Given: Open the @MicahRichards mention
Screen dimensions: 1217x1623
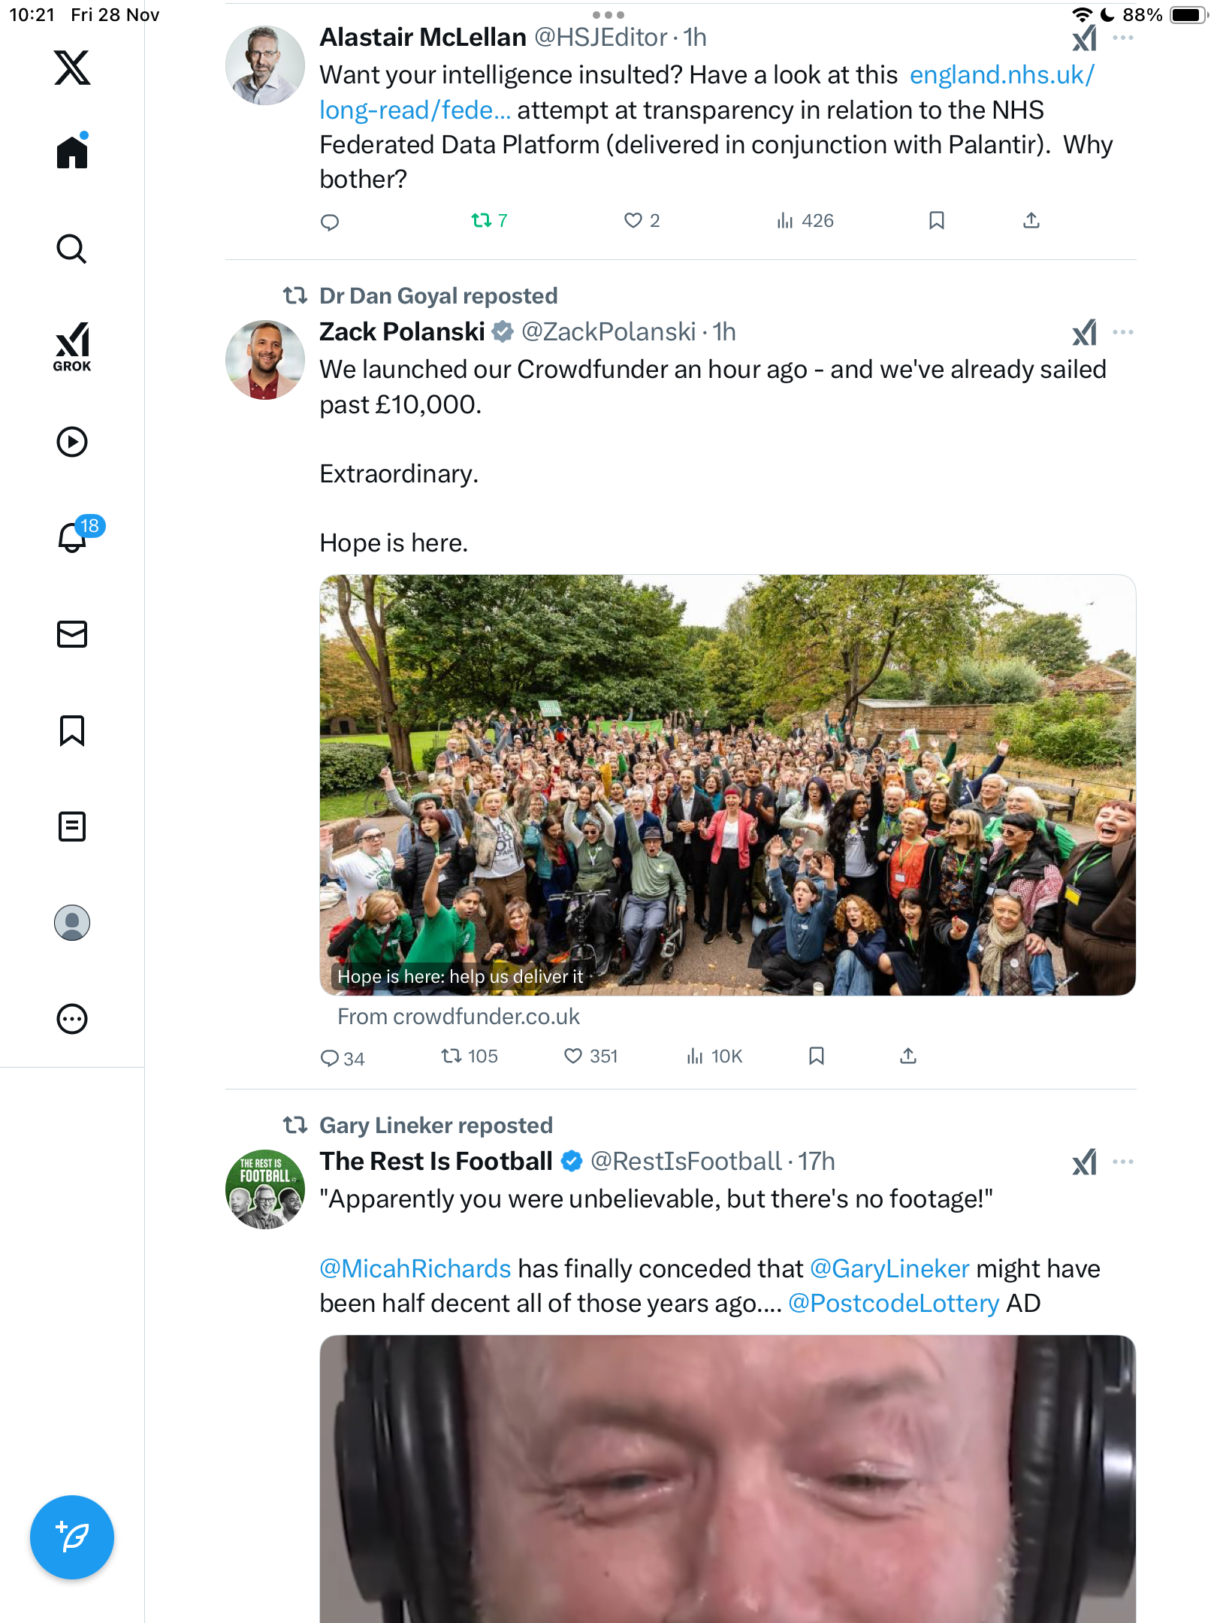Looking at the screenshot, I should click(415, 1268).
